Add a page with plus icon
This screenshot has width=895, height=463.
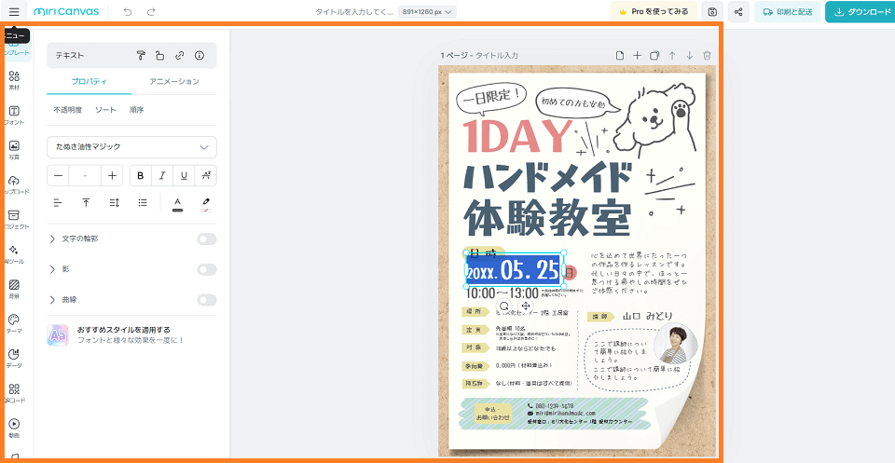tap(637, 55)
